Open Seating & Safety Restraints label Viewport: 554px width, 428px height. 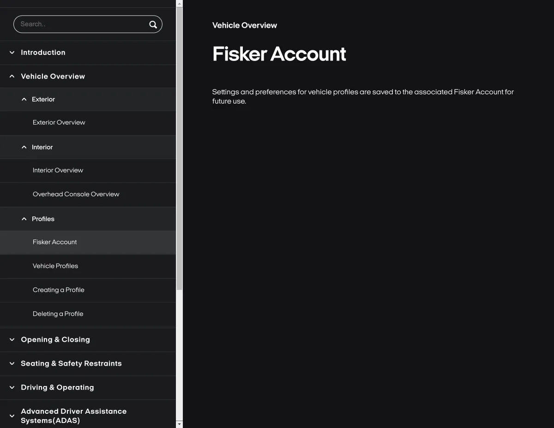click(x=71, y=363)
